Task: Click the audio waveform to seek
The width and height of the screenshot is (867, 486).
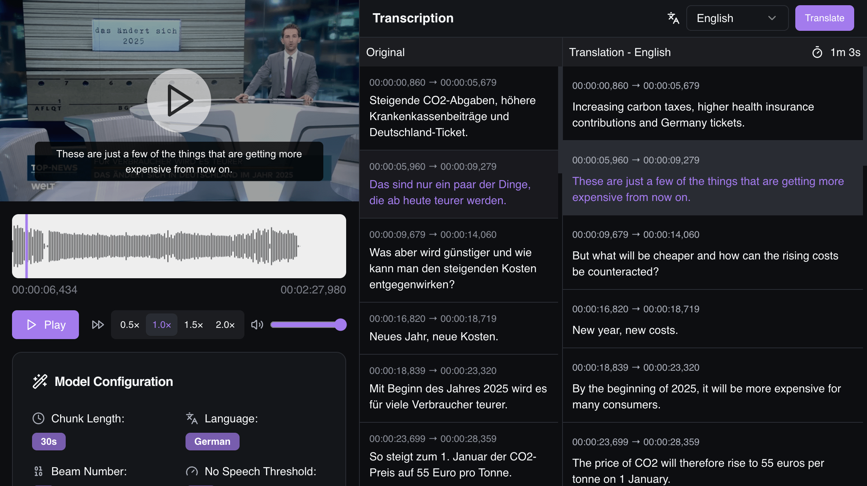Action: 179,246
